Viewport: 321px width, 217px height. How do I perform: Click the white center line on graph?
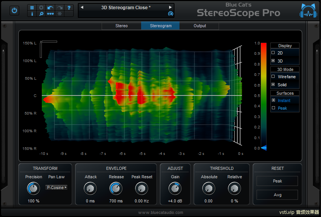(x=142, y=95)
